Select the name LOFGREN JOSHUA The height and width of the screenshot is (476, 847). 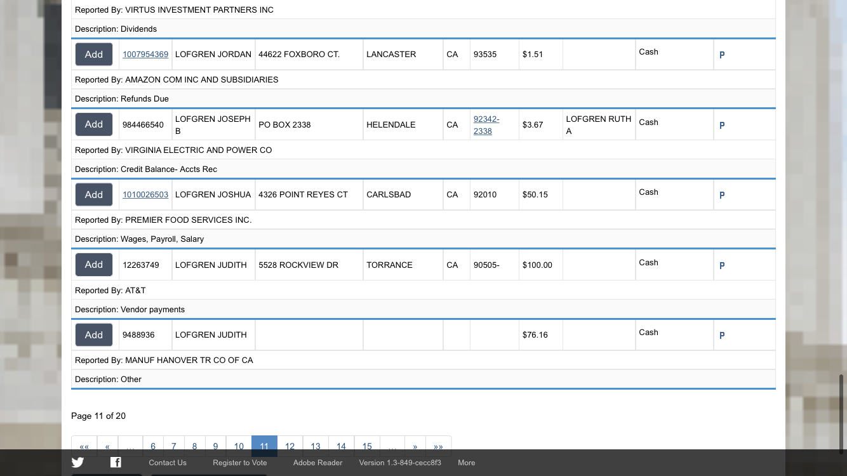(x=213, y=195)
